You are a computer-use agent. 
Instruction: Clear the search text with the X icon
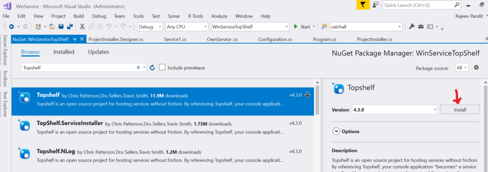point(139,67)
